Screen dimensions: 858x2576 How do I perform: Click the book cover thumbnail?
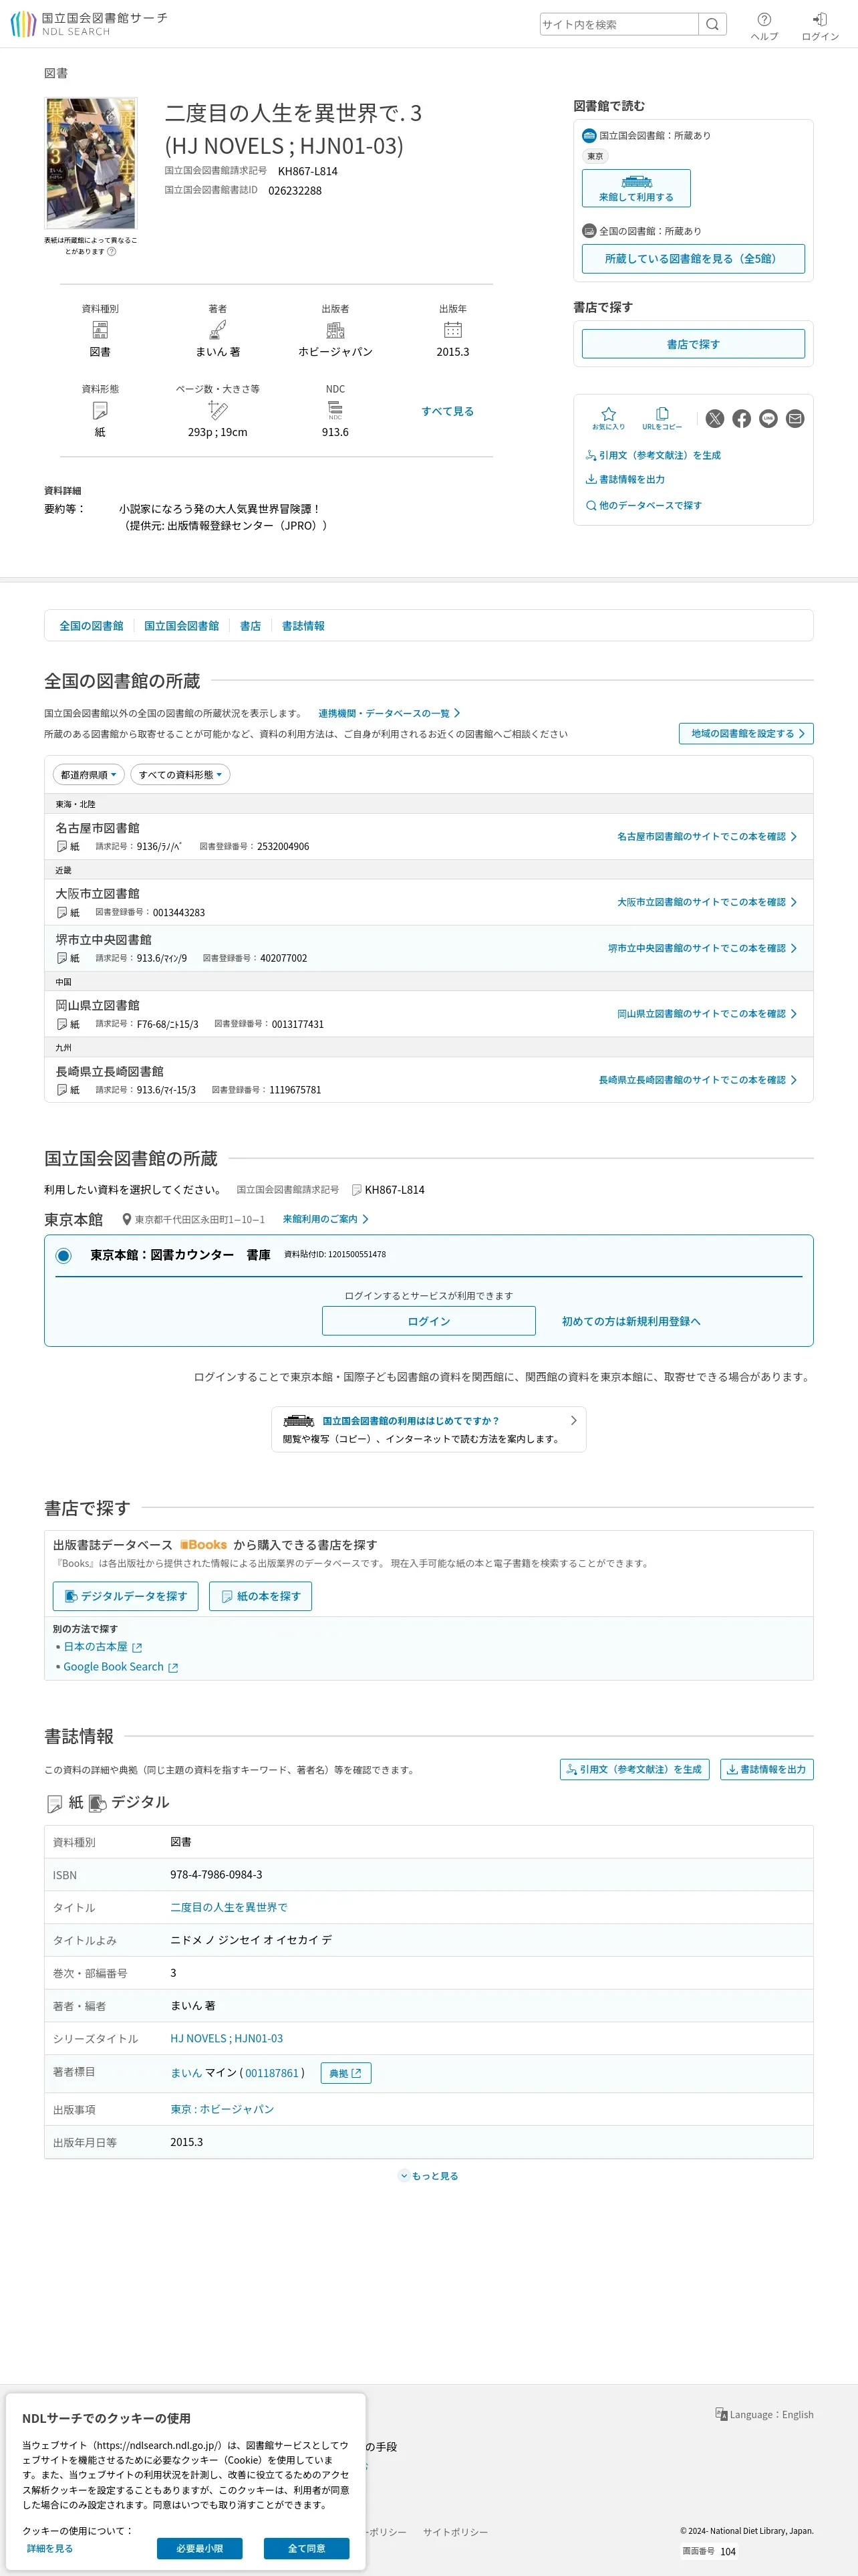[90, 163]
